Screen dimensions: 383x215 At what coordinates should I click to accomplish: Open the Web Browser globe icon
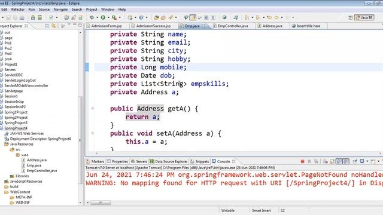(224, 17)
